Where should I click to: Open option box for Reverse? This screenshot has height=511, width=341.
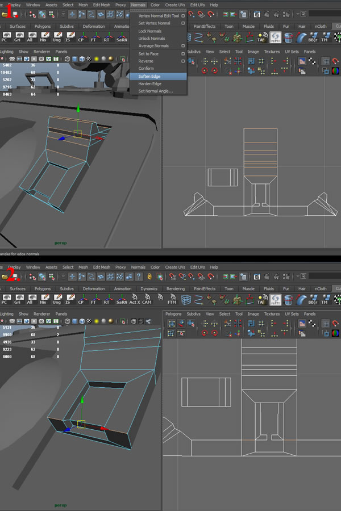[x=183, y=61]
